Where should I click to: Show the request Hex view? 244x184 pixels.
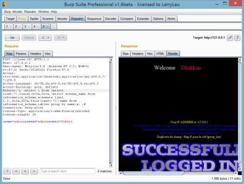click(x=48, y=54)
